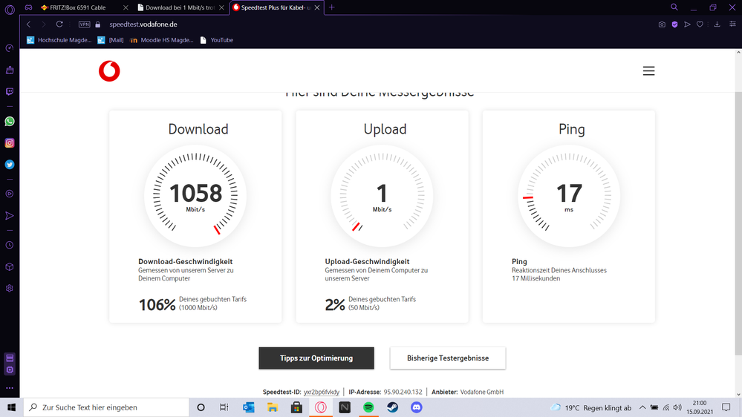Image resolution: width=742 pixels, height=417 pixels.
Task: Click the RAM limiter icon in sidebar
Action: pyautogui.click(x=10, y=358)
